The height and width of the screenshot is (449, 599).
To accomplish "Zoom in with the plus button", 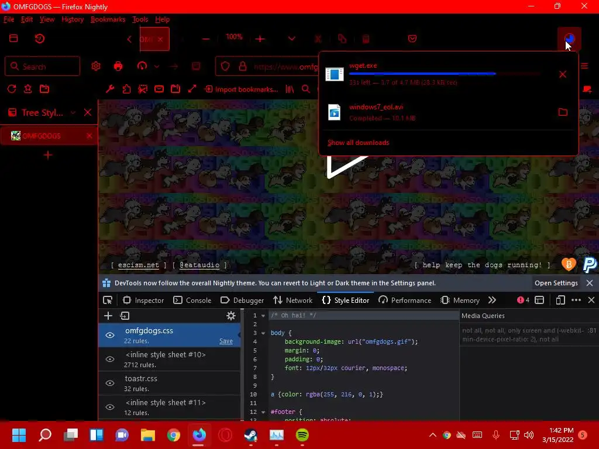I will 260,39.
